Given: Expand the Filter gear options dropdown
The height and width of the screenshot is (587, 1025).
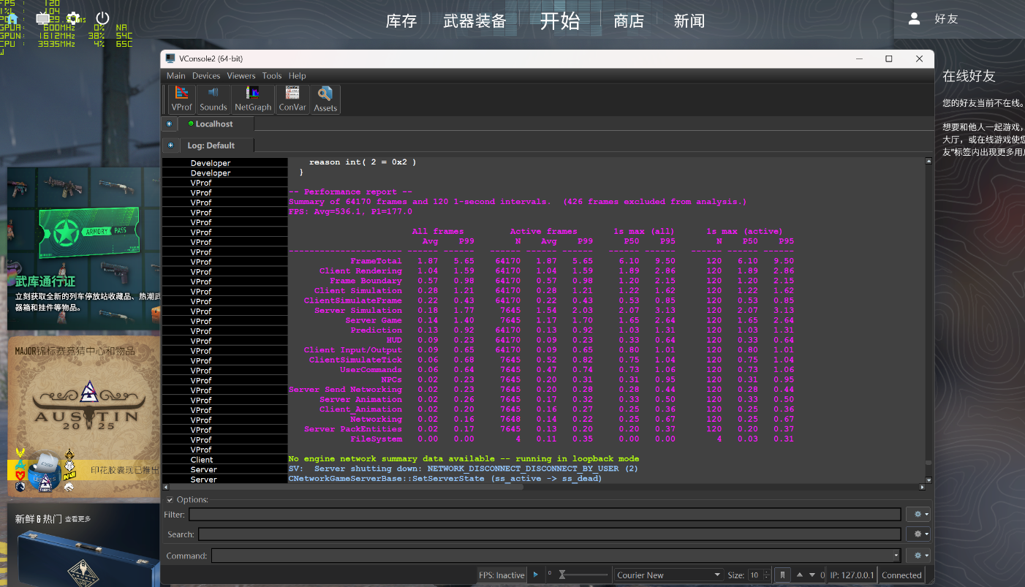Looking at the screenshot, I should pos(918,515).
